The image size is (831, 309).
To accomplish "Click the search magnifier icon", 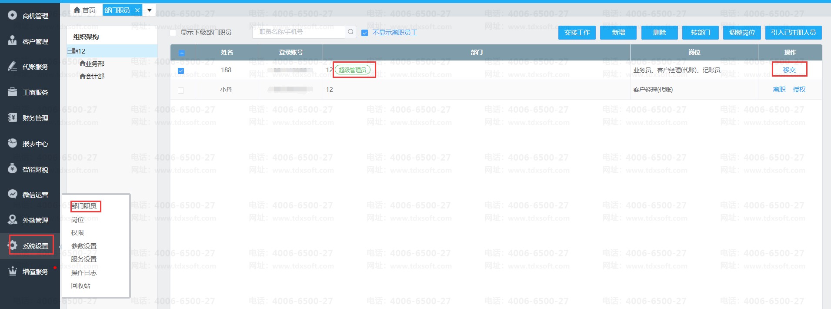I will 350,32.
